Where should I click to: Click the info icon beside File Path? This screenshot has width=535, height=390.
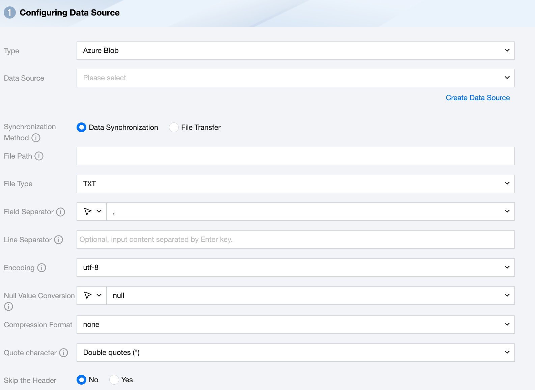pos(39,156)
